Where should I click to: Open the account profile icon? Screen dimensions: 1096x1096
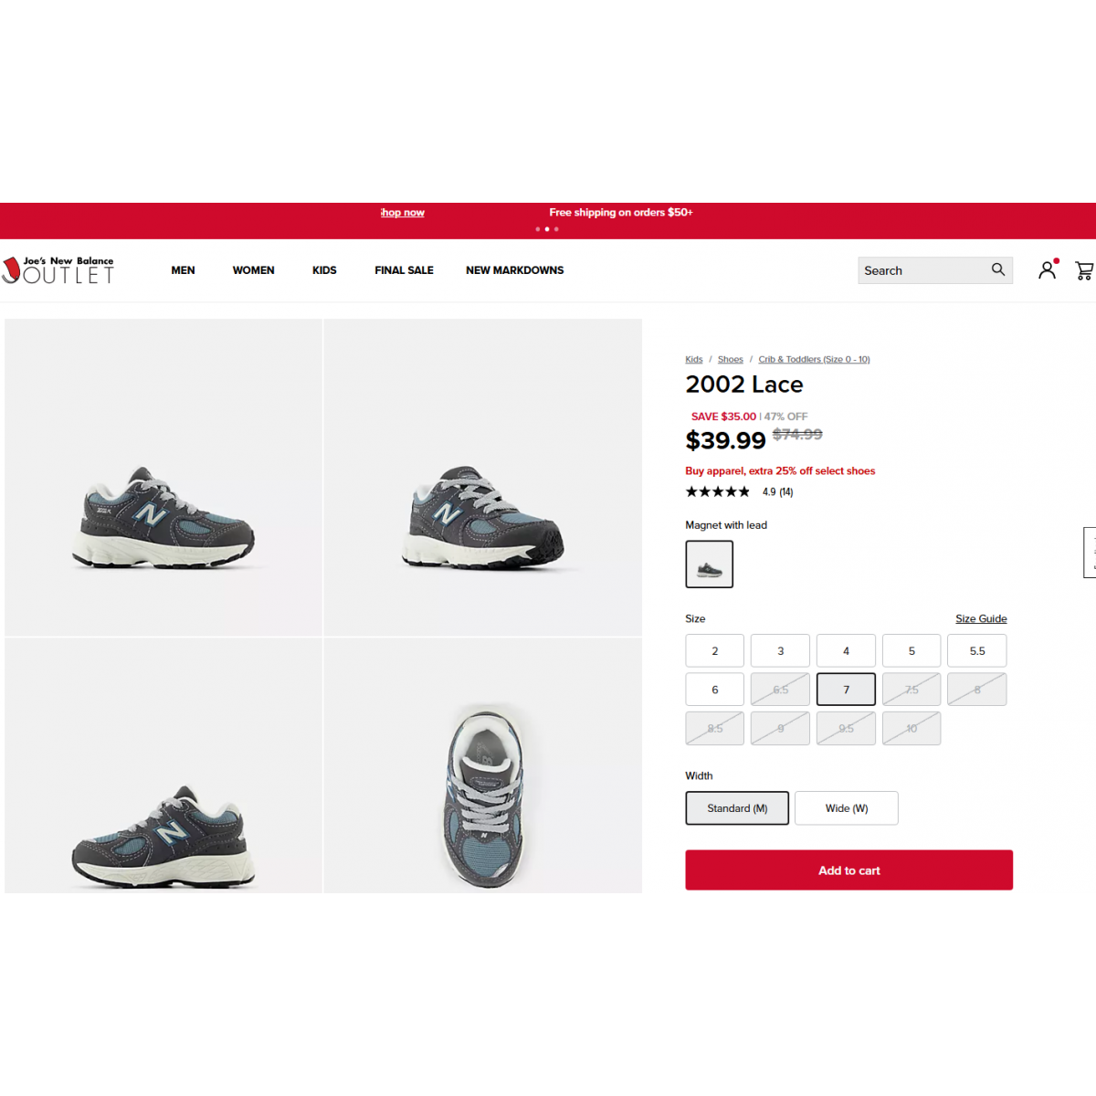coord(1048,269)
